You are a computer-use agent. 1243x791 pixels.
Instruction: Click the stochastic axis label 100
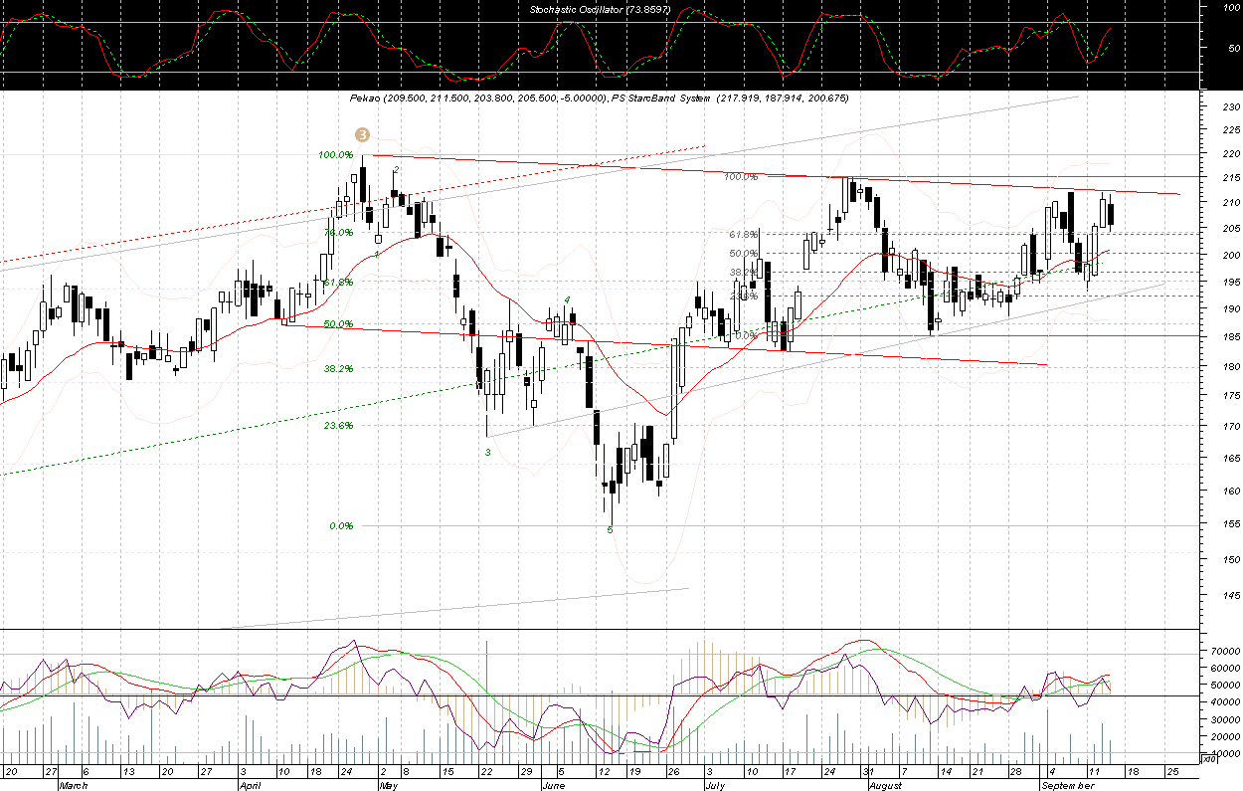1231,7
